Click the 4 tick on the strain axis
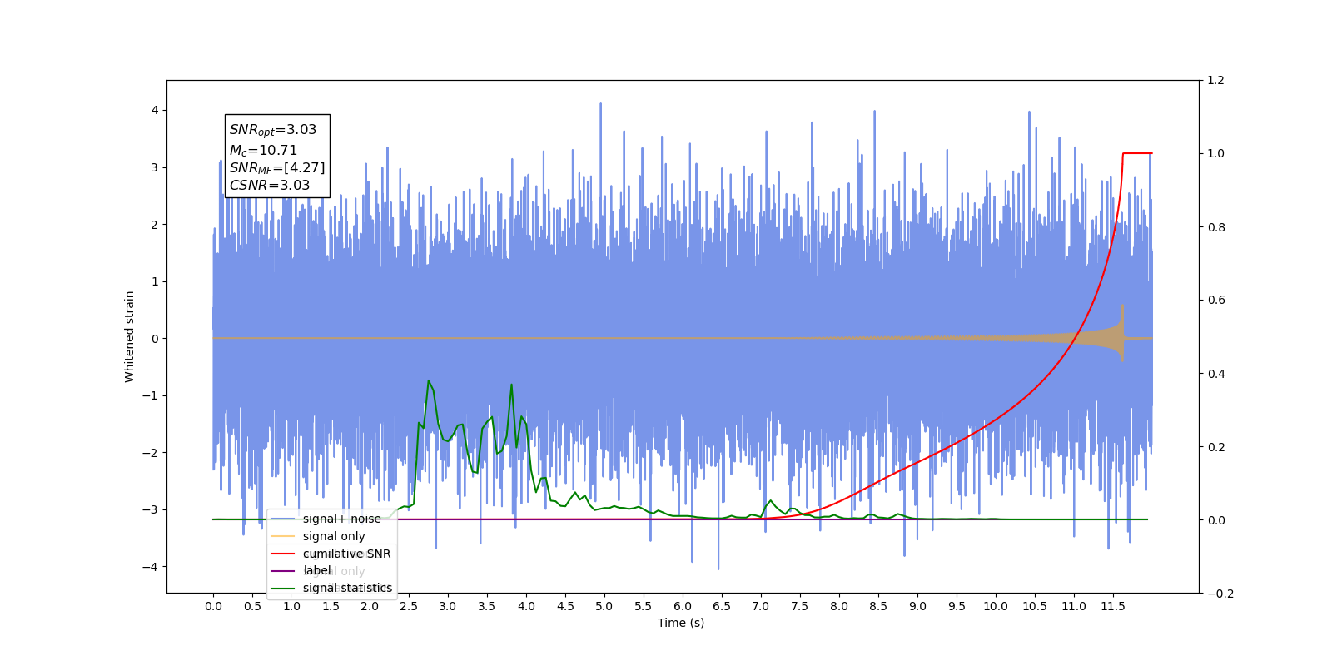1332x666 pixels. pyautogui.click(x=155, y=110)
